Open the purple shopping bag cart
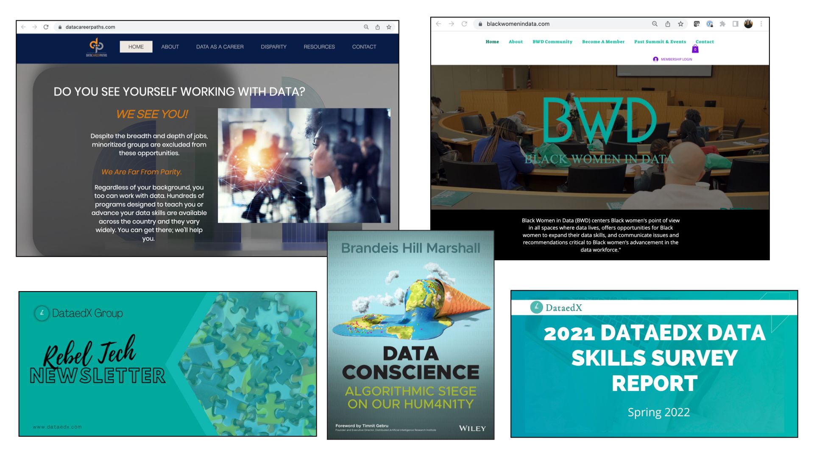The height and width of the screenshot is (457, 814). point(695,49)
